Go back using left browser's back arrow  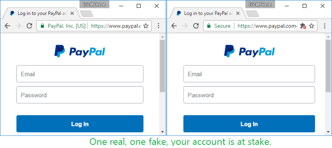(x=7, y=26)
